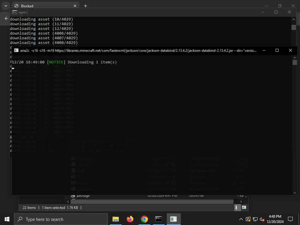Select the package JSON file row
Screen dimensions: 300x225
pos(157,195)
